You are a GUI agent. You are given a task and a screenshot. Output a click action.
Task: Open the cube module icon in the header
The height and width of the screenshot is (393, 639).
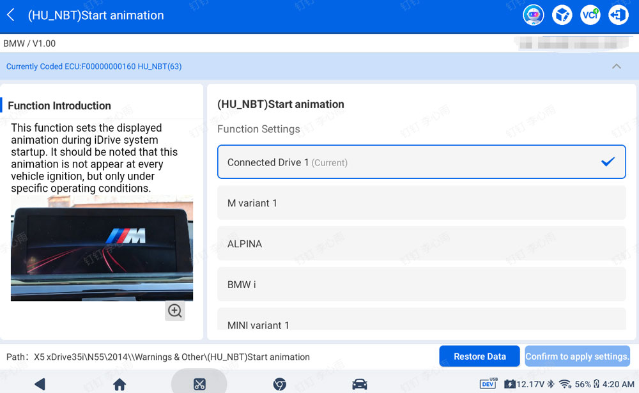[x=562, y=15]
